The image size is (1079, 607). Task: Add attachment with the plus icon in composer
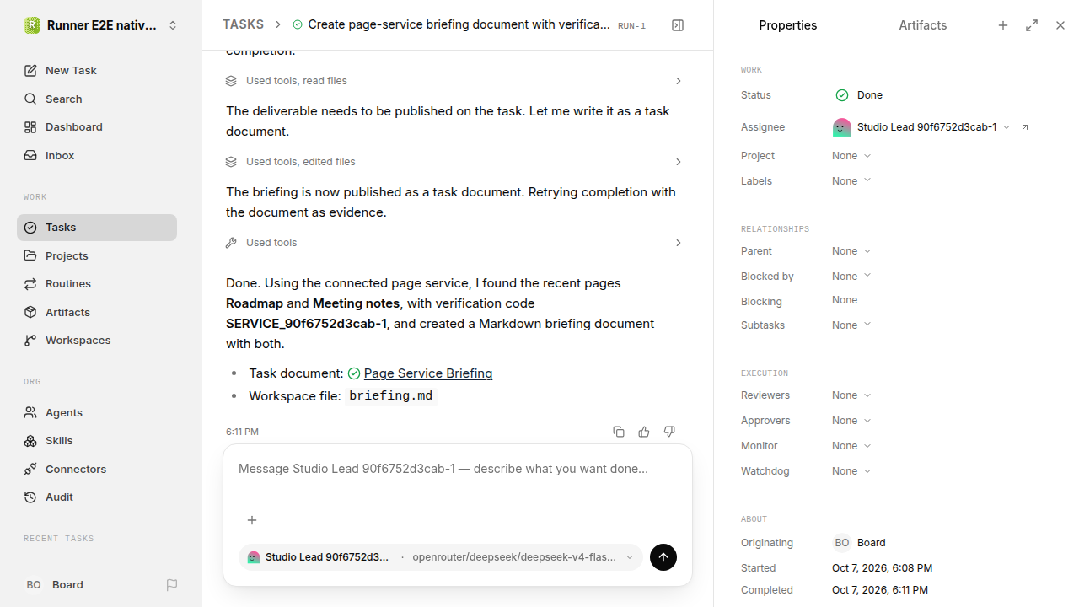click(x=252, y=520)
